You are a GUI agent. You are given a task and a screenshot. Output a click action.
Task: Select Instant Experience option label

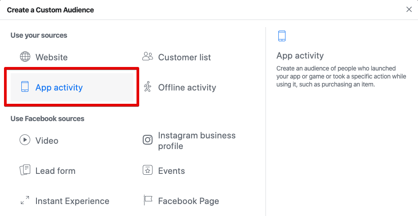coord(72,201)
